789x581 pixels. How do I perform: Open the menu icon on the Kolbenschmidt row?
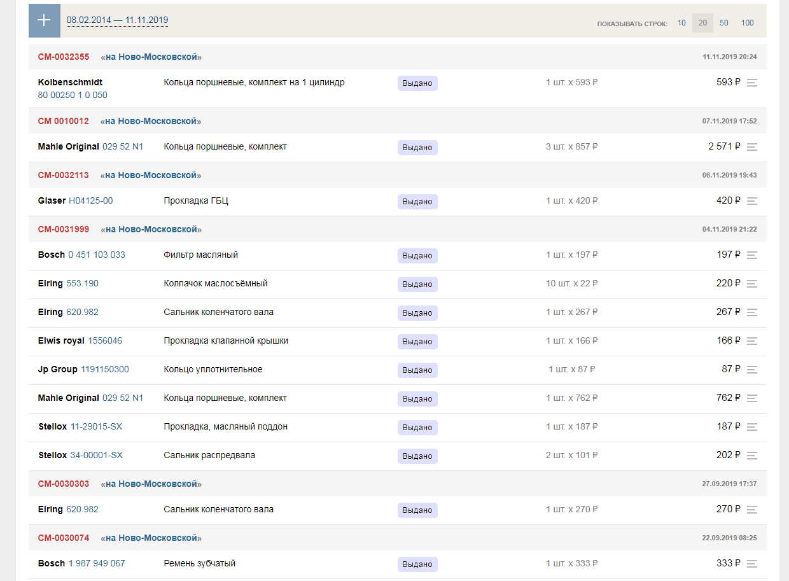tap(752, 83)
